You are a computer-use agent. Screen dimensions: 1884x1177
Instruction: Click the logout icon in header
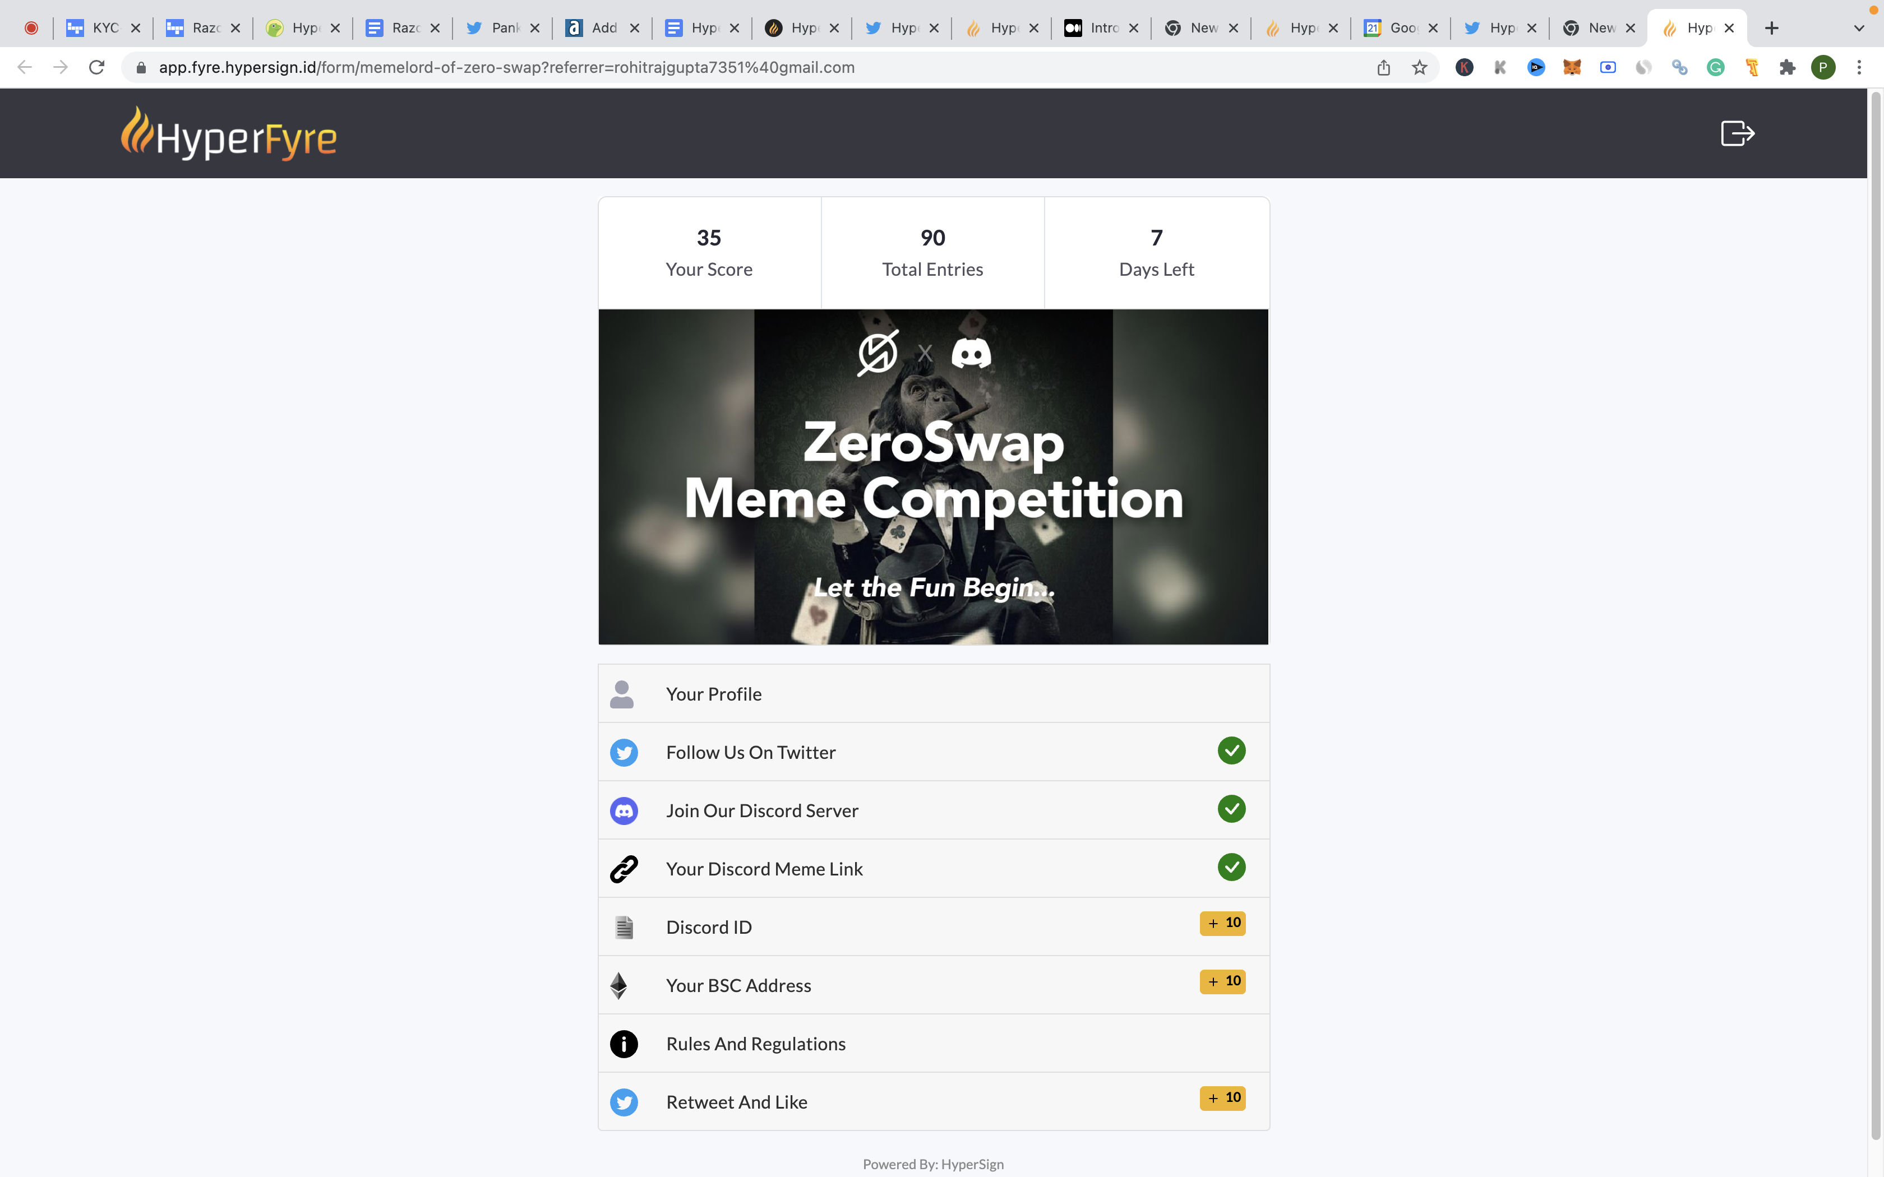(x=1737, y=133)
